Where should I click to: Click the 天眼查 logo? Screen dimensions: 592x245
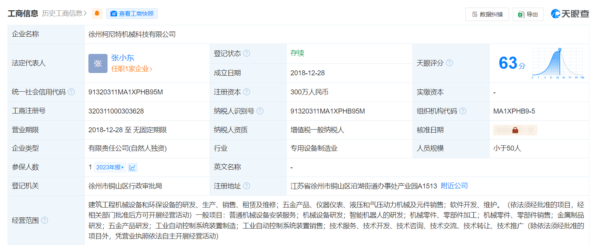click(x=570, y=14)
